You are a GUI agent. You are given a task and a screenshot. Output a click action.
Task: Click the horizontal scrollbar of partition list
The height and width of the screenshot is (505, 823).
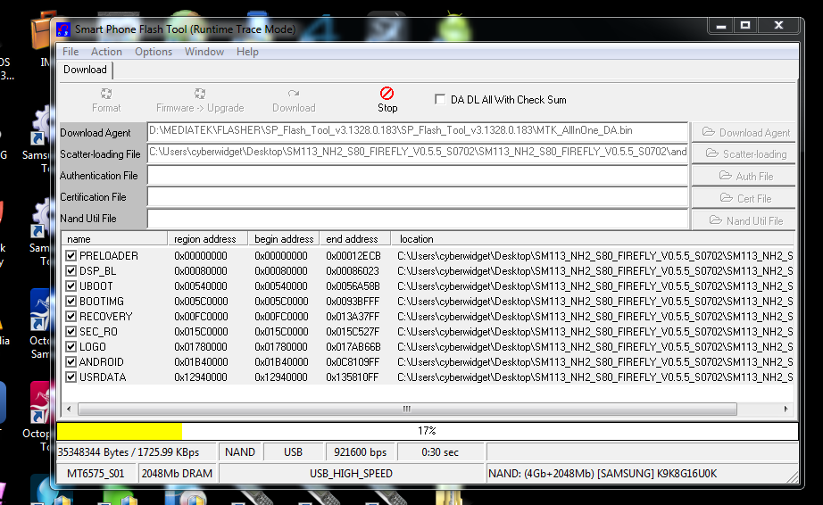[x=406, y=409]
